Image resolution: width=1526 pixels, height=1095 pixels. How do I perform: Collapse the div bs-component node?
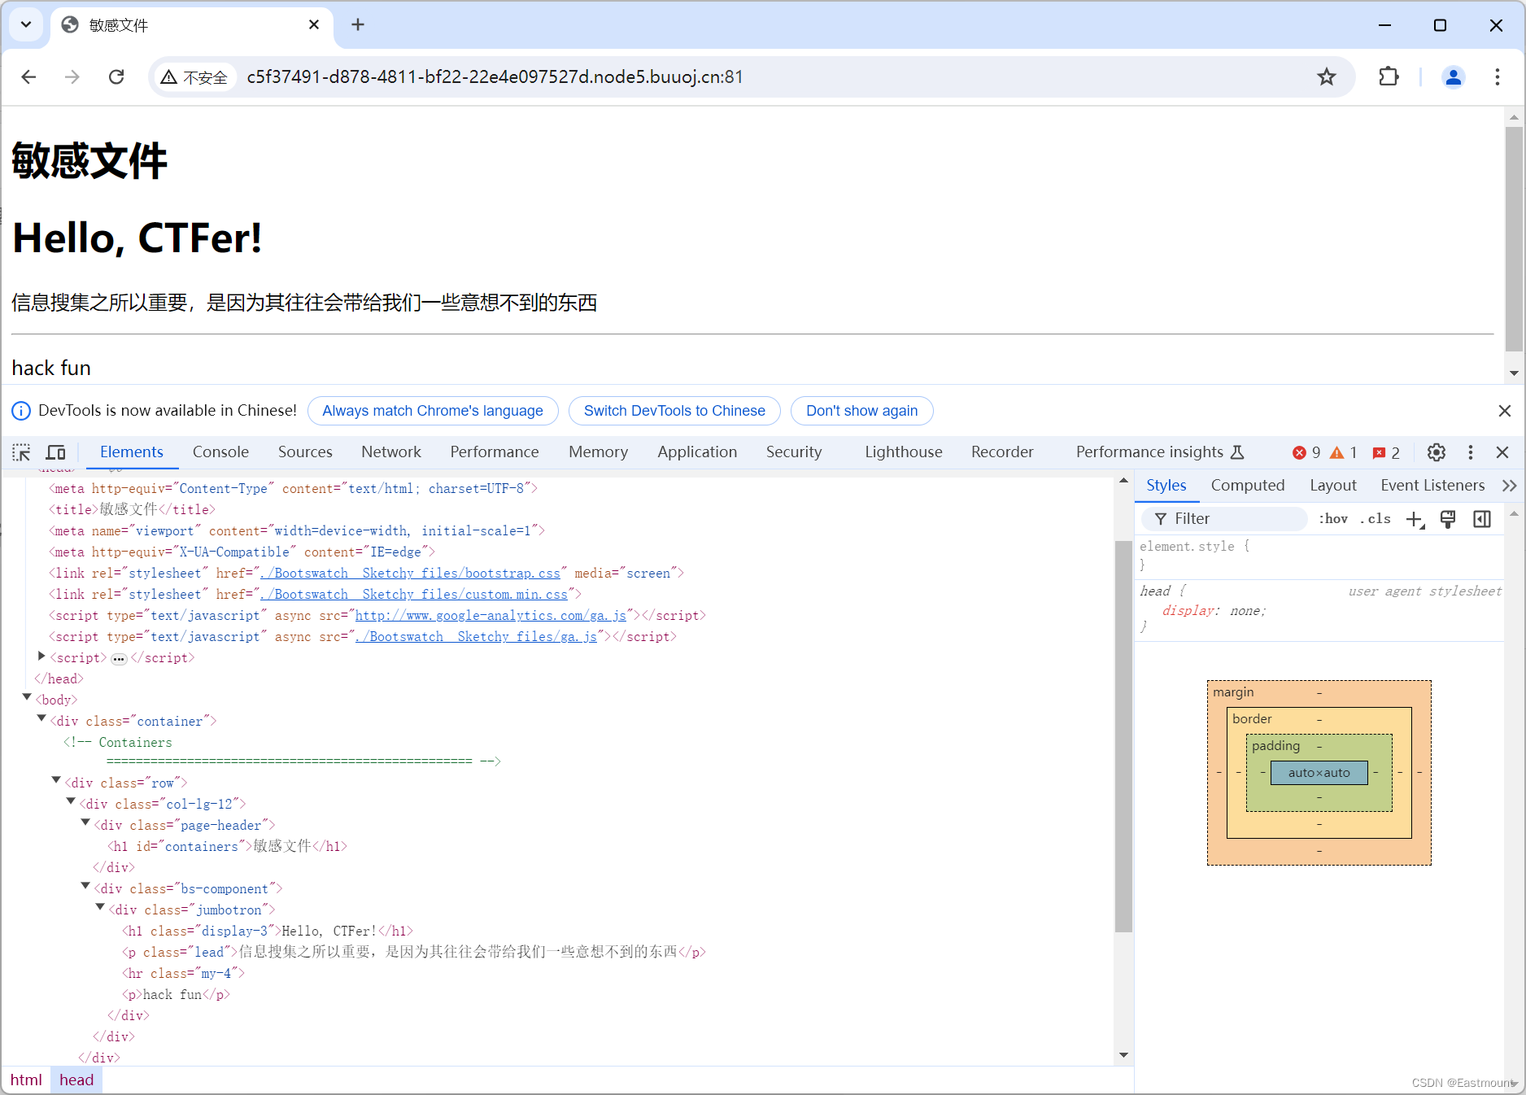[85, 887]
